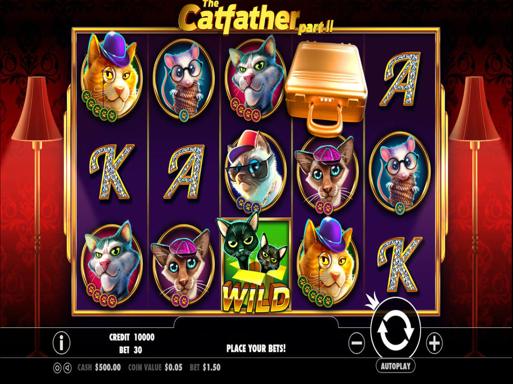Decrease bet with the minus button
The width and height of the screenshot is (513, 384).
356,343
